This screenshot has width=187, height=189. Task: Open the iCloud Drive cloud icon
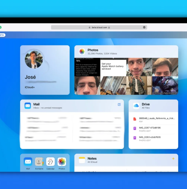[x=136, y=106]
